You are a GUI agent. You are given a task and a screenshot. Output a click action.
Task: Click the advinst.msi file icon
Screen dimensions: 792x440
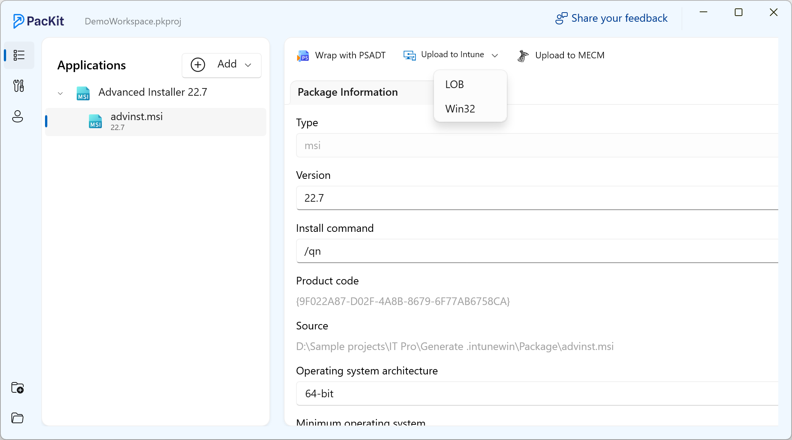click(95, 121)
